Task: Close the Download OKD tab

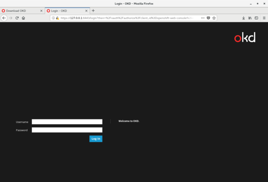Action: tap(42, 10)
